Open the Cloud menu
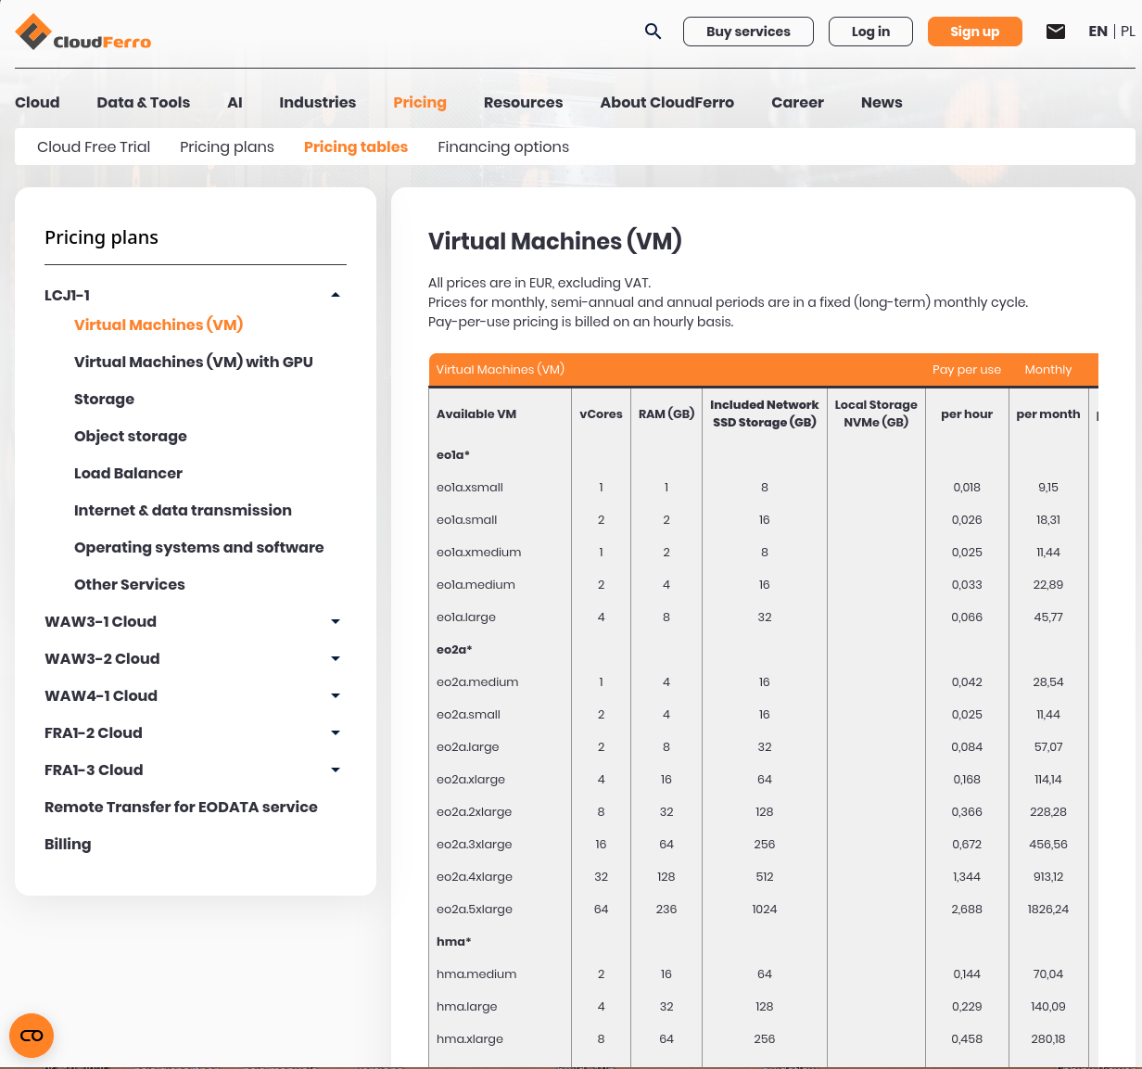This screenshot has height=1069, width=1142. pyautogui.click(x=37, y=102)
